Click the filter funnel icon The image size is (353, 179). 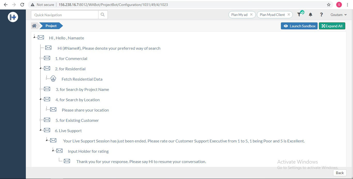point(299,15)
